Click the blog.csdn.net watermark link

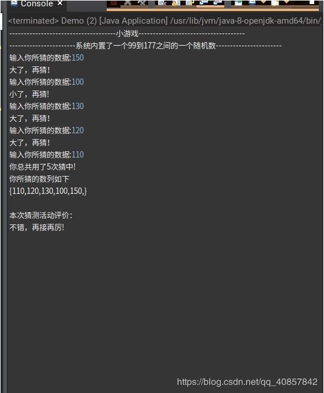tap(247, 381)
